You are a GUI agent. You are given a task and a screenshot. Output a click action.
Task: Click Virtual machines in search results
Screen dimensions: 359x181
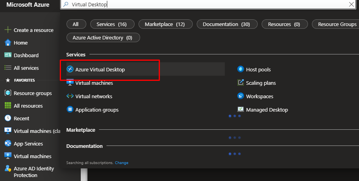point(94,83)
